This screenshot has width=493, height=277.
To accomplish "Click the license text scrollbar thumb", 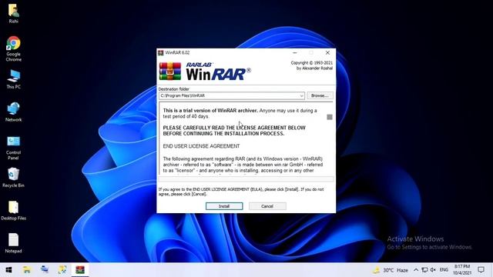I will (329, 117).
